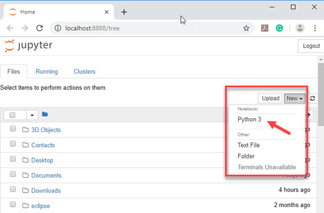The width and height of the screenshot is (324, 213).
Task: Click the scrollbar up arrow
Action: [x=321, y=60]
